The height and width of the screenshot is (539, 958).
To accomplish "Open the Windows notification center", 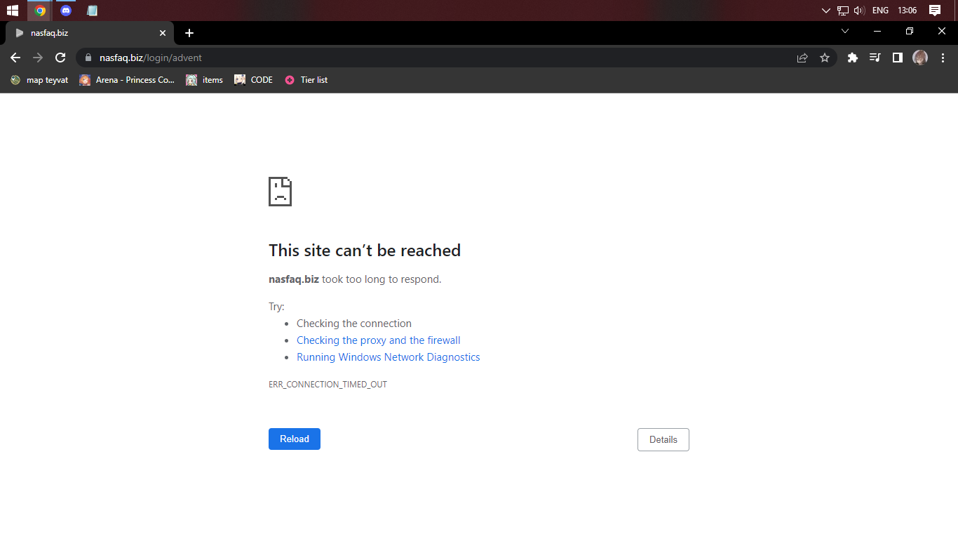I will tap(934, 11).
